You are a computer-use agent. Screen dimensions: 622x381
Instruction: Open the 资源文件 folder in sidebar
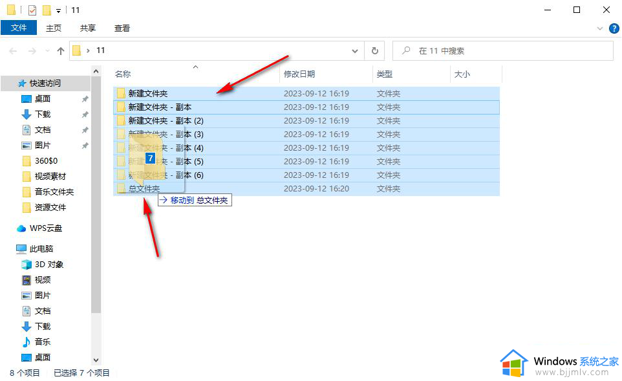50,207
